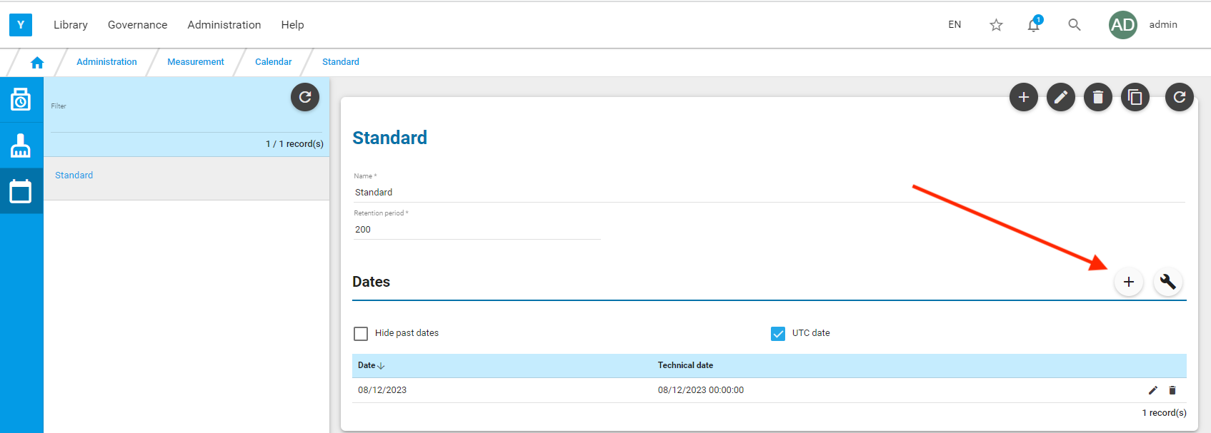Click the favorites star icon
Viewport: 1211px width, 433px height.
[x=996, y=25]
